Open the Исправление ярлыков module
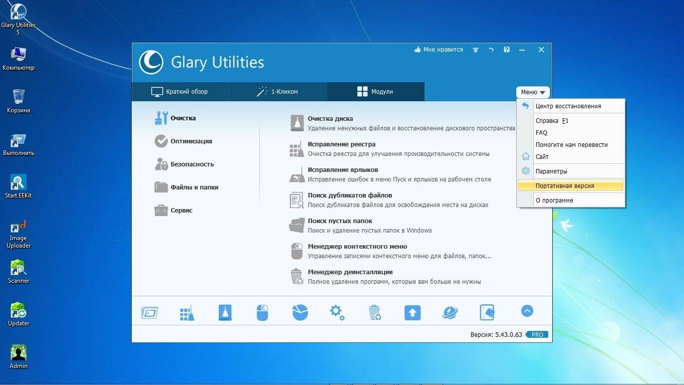The height and width of the screenshot is (385, 684). tap(390, 174)
